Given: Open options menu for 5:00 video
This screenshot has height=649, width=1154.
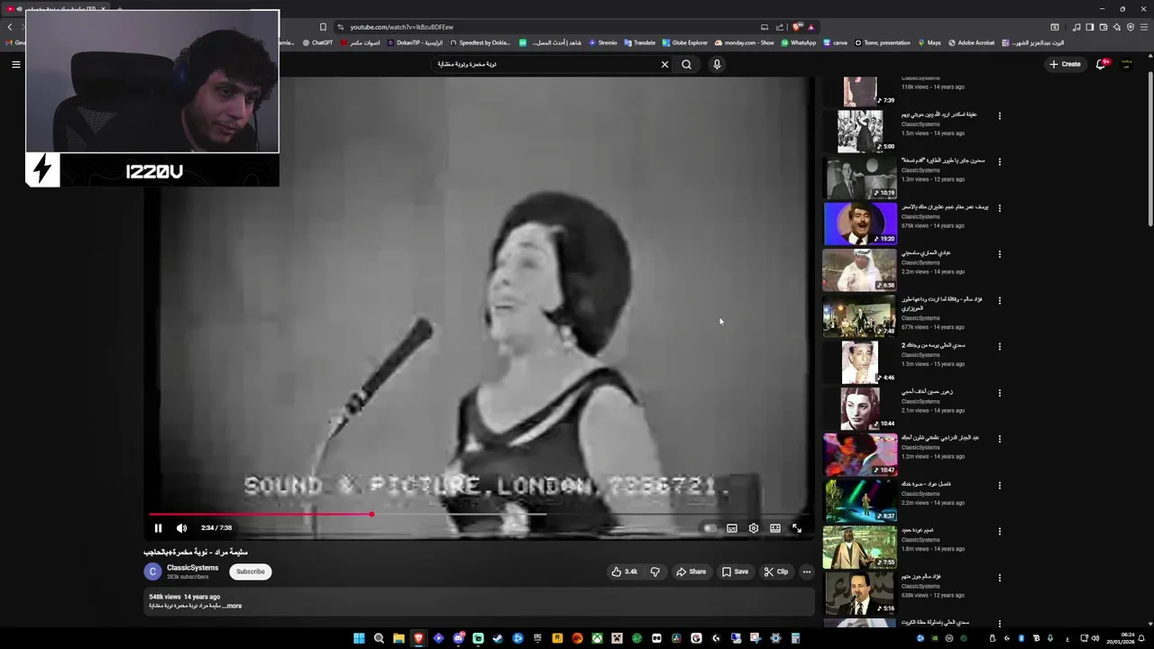Looking at the screenshot, I should point(999,115).
